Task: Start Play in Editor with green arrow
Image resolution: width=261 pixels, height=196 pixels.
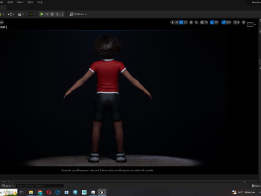Action: click(x=42, y=14)
